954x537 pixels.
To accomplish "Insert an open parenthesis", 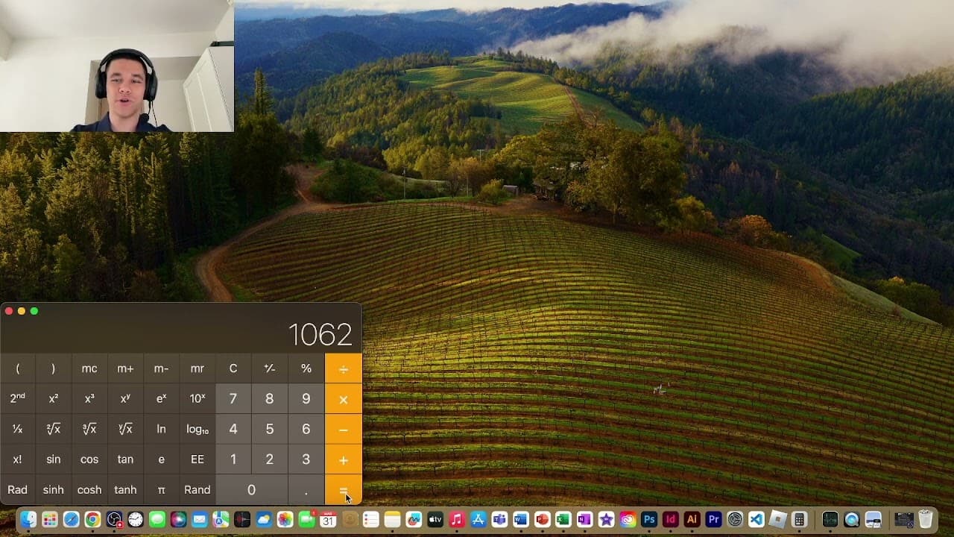I will click(18, 368).
